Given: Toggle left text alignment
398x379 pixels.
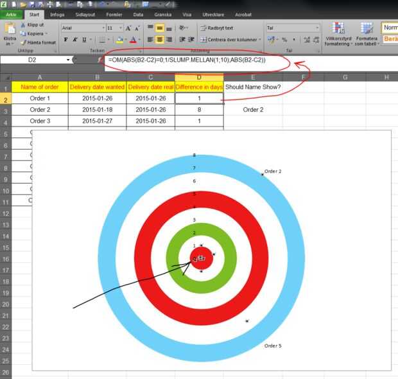Looking at the screenshot, I should point(150,39).
